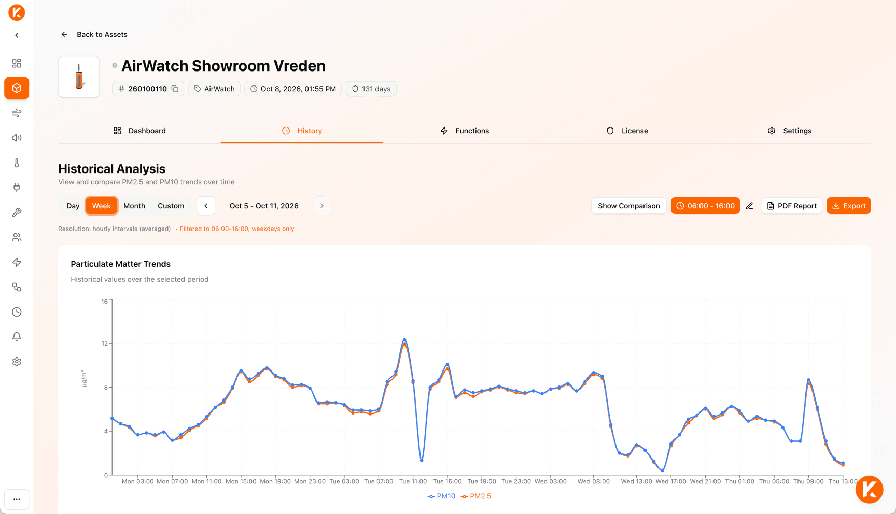Select the Day range option
This screenshot has height=514, width=896.
(73, 206)
